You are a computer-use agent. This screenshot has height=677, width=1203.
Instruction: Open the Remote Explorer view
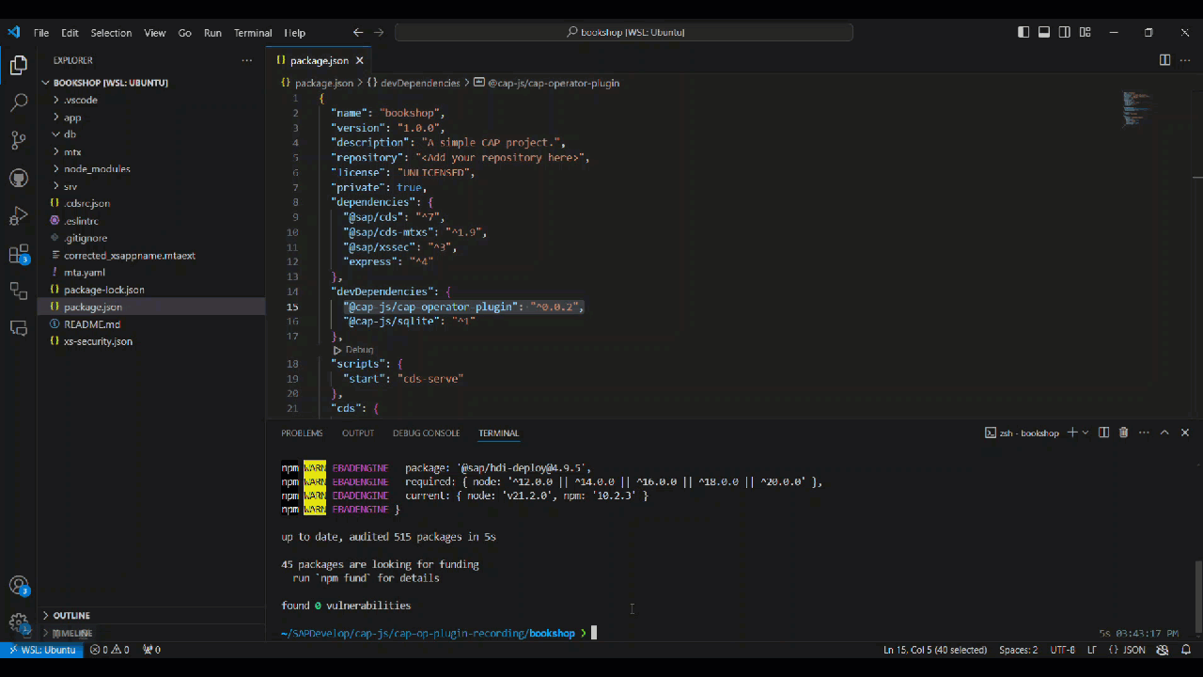[x=18, y=291]
